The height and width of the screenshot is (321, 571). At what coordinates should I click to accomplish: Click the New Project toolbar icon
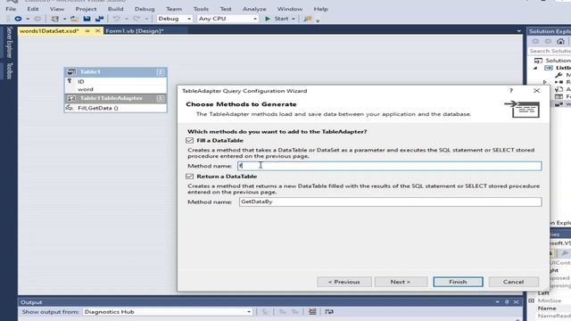[x=54, y=19]
